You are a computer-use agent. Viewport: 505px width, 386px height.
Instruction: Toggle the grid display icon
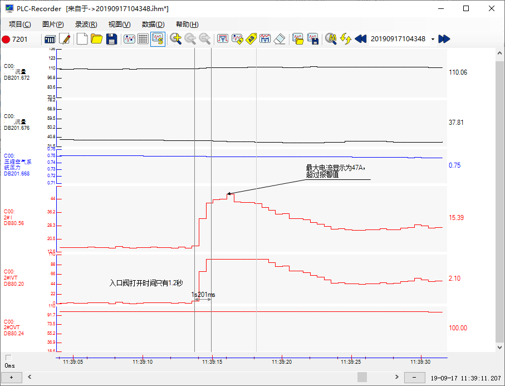(x=143, y=39)
